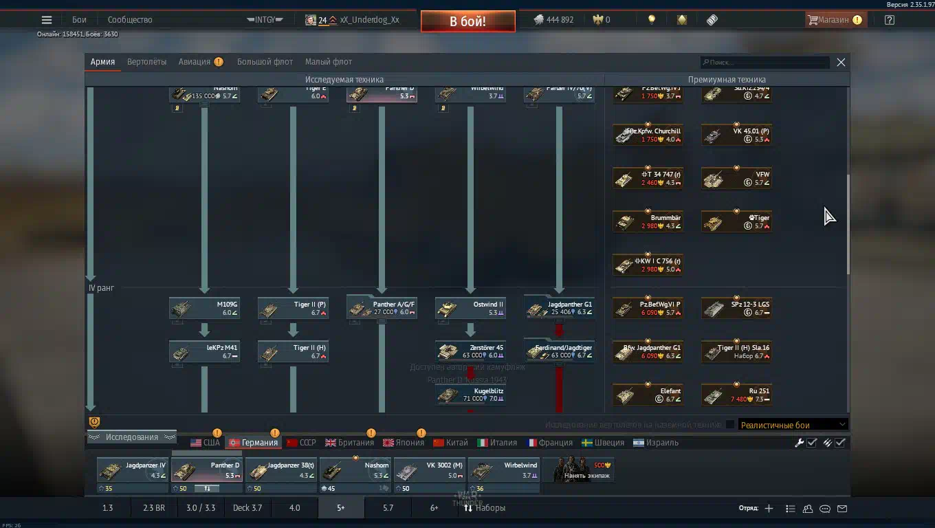Select the Brummbär premium card
This screenshot has width=935, height=528.
pyautogui.click(x=648, y=221)
